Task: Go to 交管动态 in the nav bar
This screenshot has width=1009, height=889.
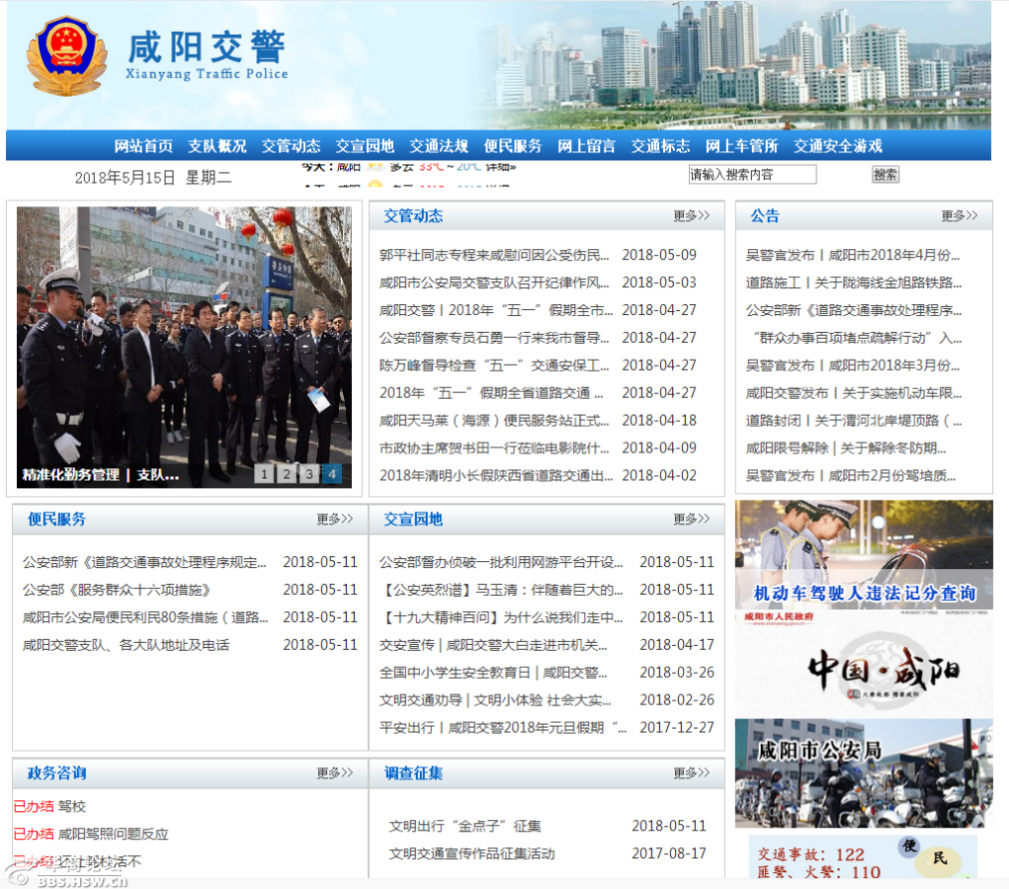Action: tap(291, 146)
